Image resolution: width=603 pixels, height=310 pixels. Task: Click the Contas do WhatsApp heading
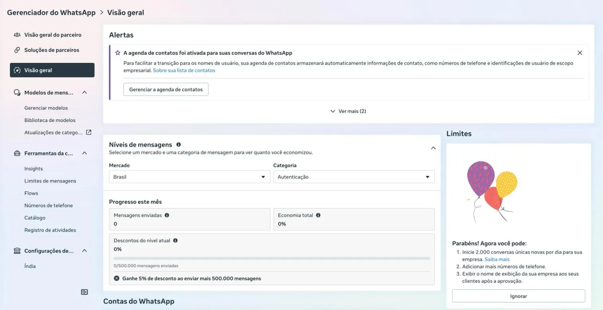click(x=139, y=301)
